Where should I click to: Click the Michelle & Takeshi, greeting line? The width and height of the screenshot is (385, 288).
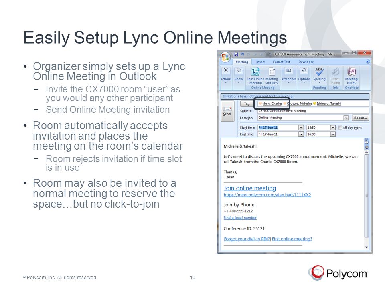240,146
